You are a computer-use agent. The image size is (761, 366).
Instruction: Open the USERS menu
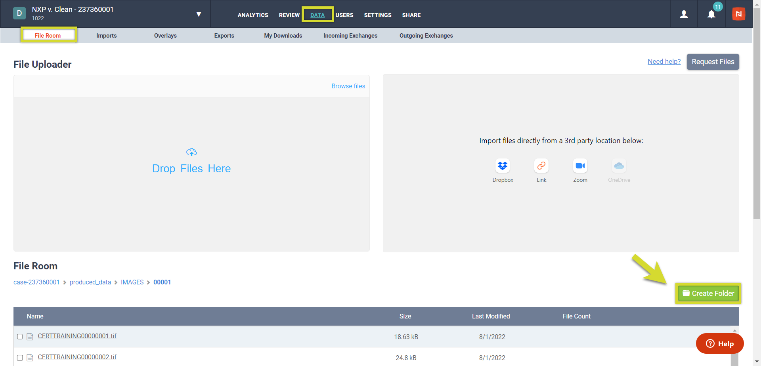click(x=344, y=15)
